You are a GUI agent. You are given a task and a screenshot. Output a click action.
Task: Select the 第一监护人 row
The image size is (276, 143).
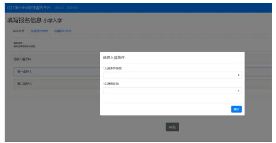143,71
